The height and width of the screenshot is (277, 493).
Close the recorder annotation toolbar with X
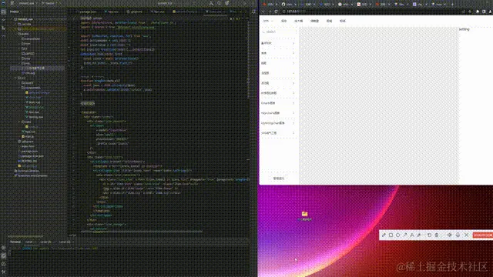467,235
